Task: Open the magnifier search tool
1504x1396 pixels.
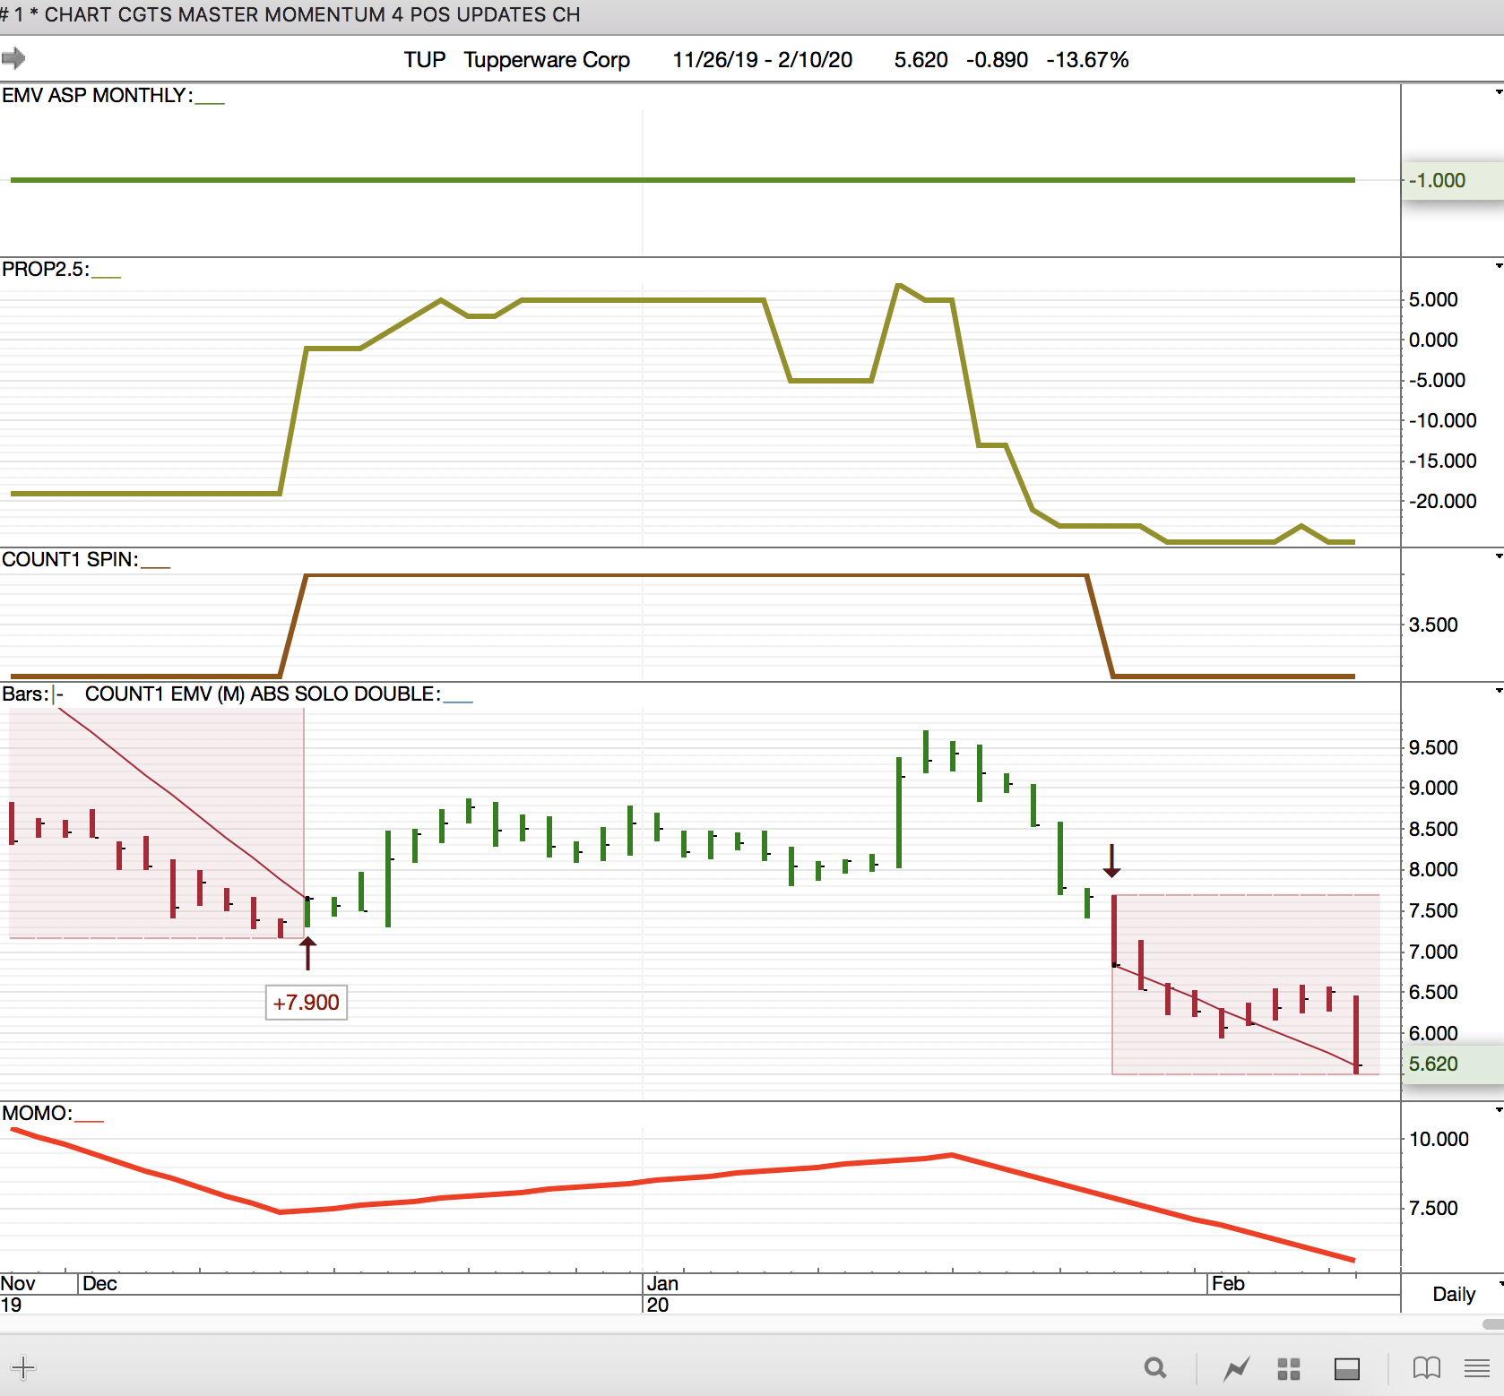Action: (1155, 1368)
